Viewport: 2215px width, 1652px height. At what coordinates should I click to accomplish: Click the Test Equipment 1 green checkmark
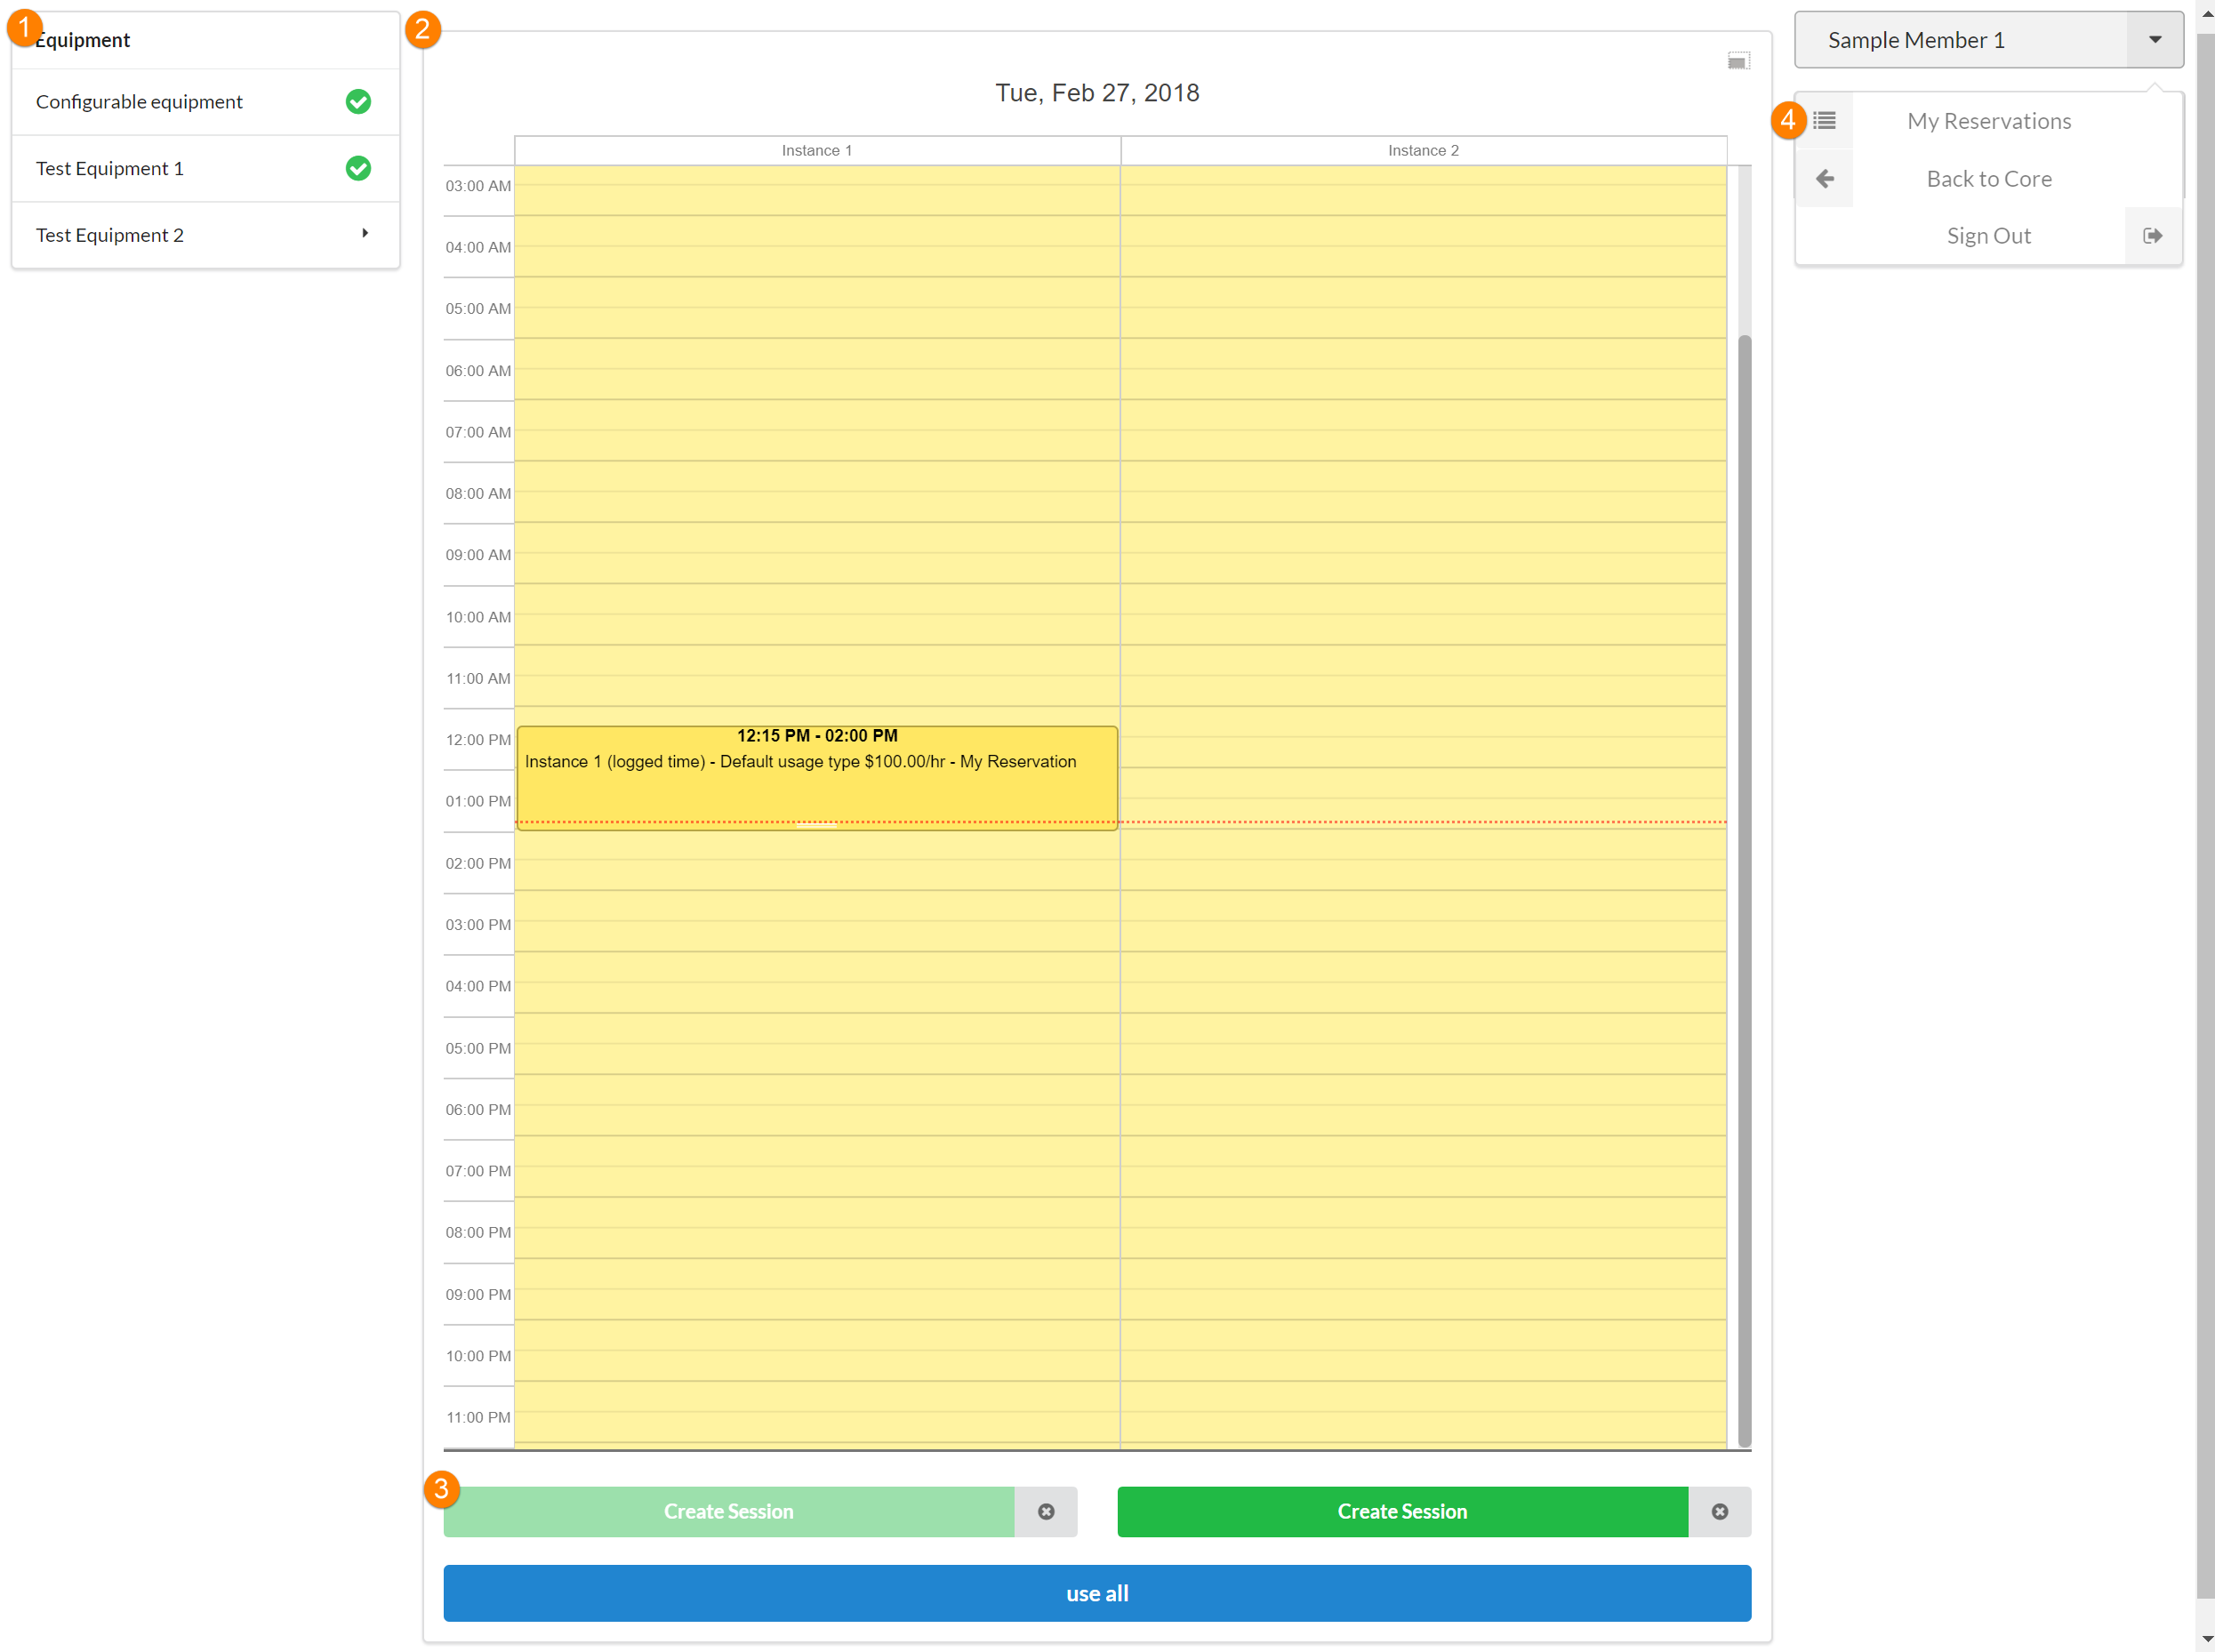click(x=358, y=168)
